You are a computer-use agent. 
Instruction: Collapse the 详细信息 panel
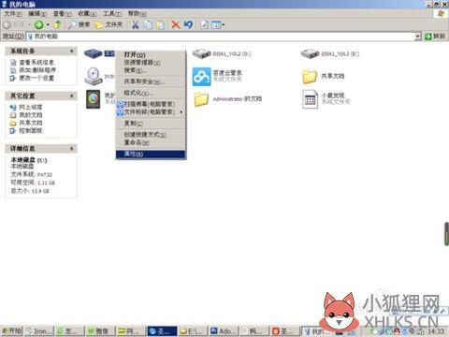71,148
